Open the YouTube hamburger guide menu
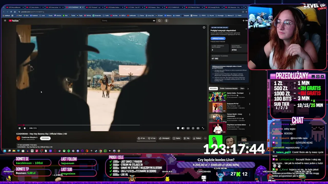This screenshot has height=184, width=328. (x=5, y=20)
